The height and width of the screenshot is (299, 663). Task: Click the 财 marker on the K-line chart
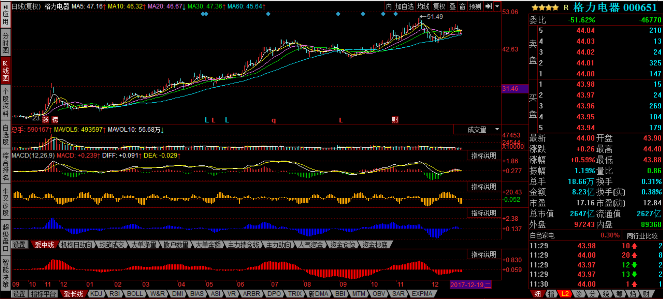click(x=395, y=120)
